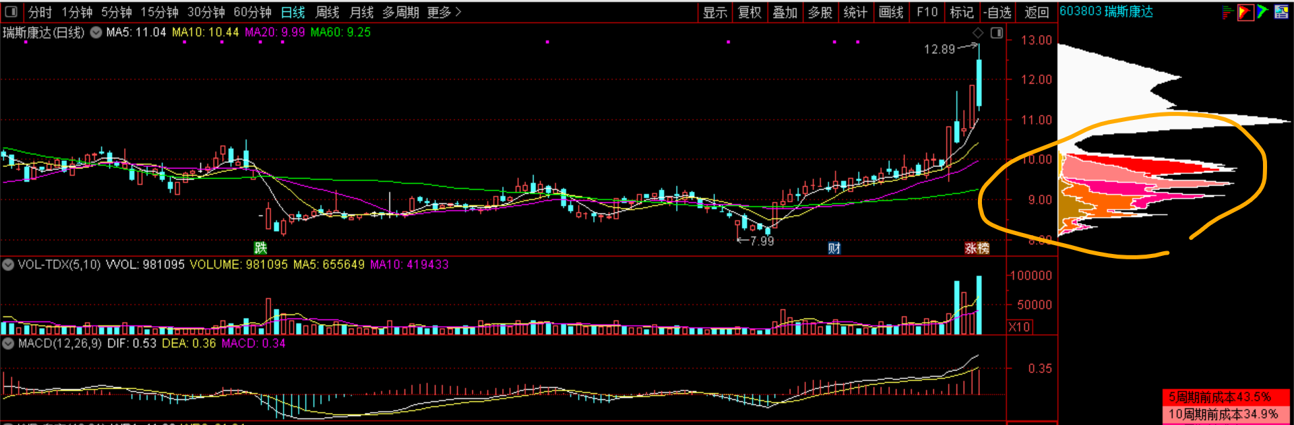The image size is (1294, 425).
Task: Click the DIF: 0.53 value
Action: (131, 344)
